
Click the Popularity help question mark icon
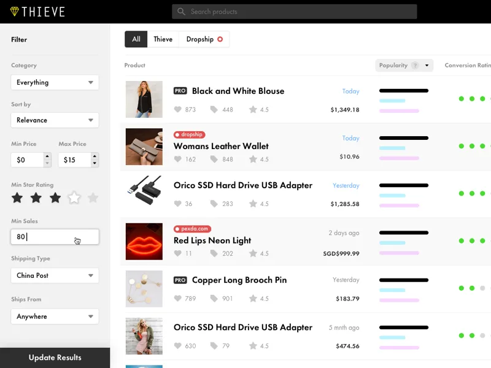415,66
